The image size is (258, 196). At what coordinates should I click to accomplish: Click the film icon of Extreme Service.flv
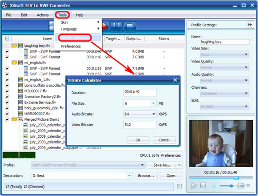(x=20, y=102)
